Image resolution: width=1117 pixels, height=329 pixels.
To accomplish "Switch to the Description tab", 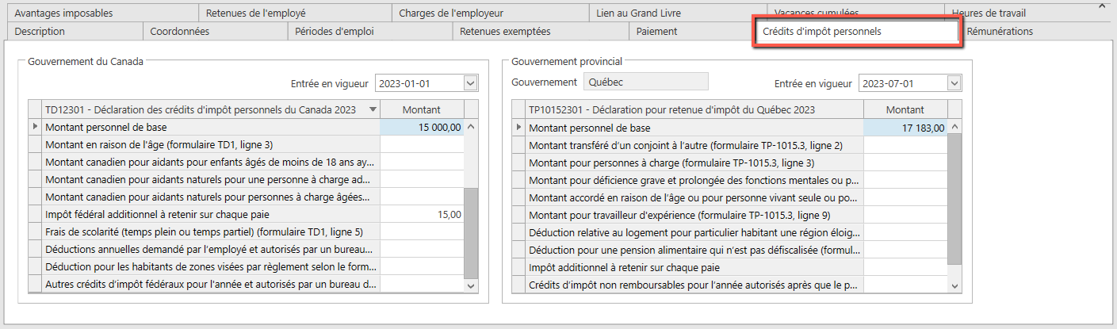I will 74,32.
